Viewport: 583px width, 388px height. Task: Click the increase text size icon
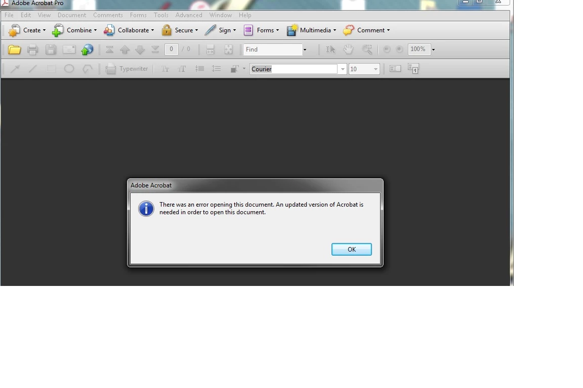click(182, 69)
